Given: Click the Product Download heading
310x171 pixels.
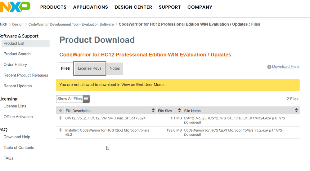Looking at the screenshot, I should [97, 40].
